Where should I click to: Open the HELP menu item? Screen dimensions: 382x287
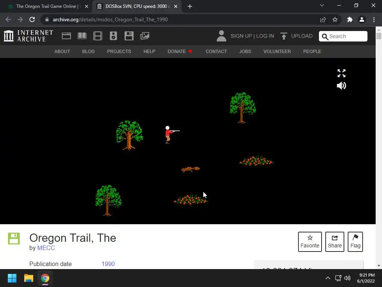click(x=149, y=52)
